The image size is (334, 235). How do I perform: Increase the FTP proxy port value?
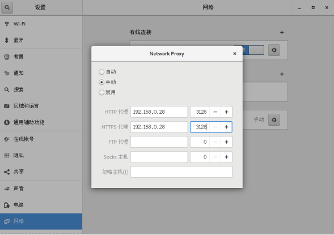(x=226, y=142)
